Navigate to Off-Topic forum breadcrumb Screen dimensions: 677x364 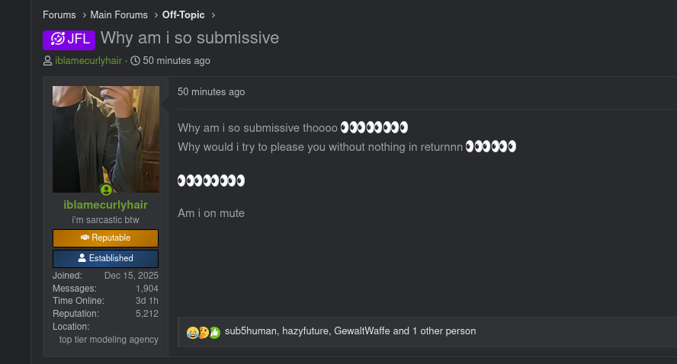point(183,14)
